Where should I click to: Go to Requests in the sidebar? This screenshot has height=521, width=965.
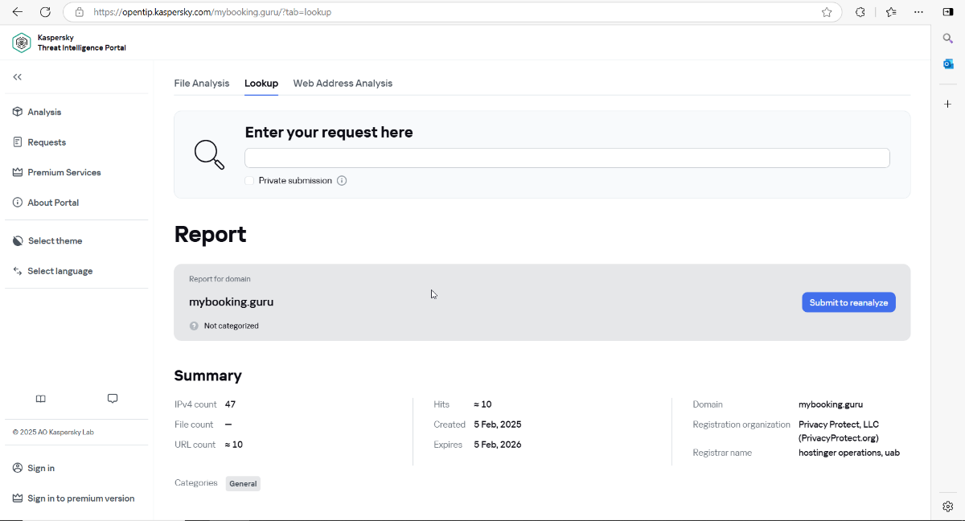(x=47, y=142)
